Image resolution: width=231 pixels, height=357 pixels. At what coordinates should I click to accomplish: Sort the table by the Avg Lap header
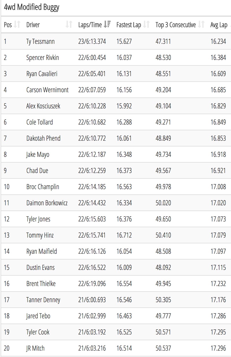pyautogui.click(x=219, y=25)
